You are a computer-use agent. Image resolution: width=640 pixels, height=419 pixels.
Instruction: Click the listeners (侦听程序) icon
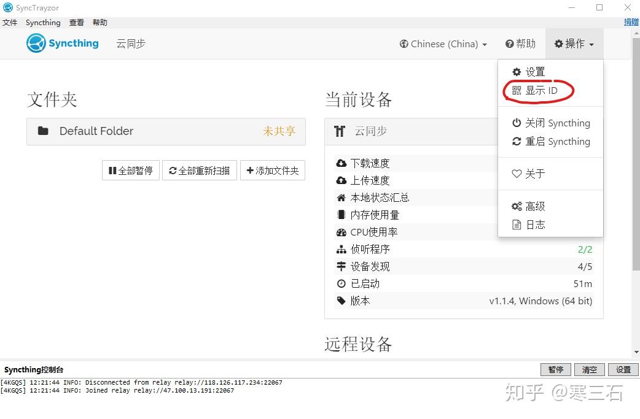[341, 249]
